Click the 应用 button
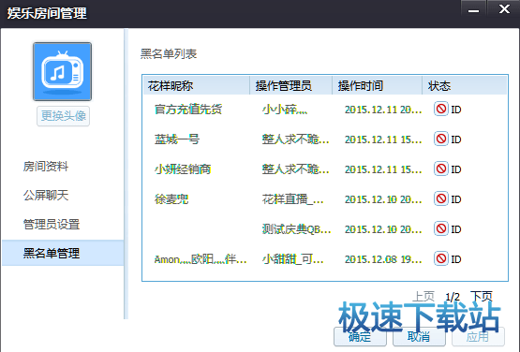 tap(478, 336)
